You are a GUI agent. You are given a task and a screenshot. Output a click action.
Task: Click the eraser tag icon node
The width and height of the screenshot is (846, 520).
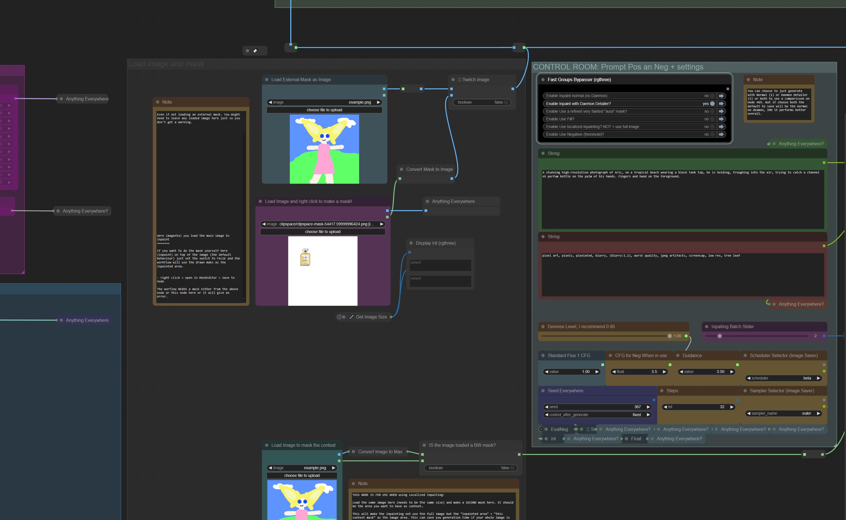pyautogui.click(x=255, y=51)
